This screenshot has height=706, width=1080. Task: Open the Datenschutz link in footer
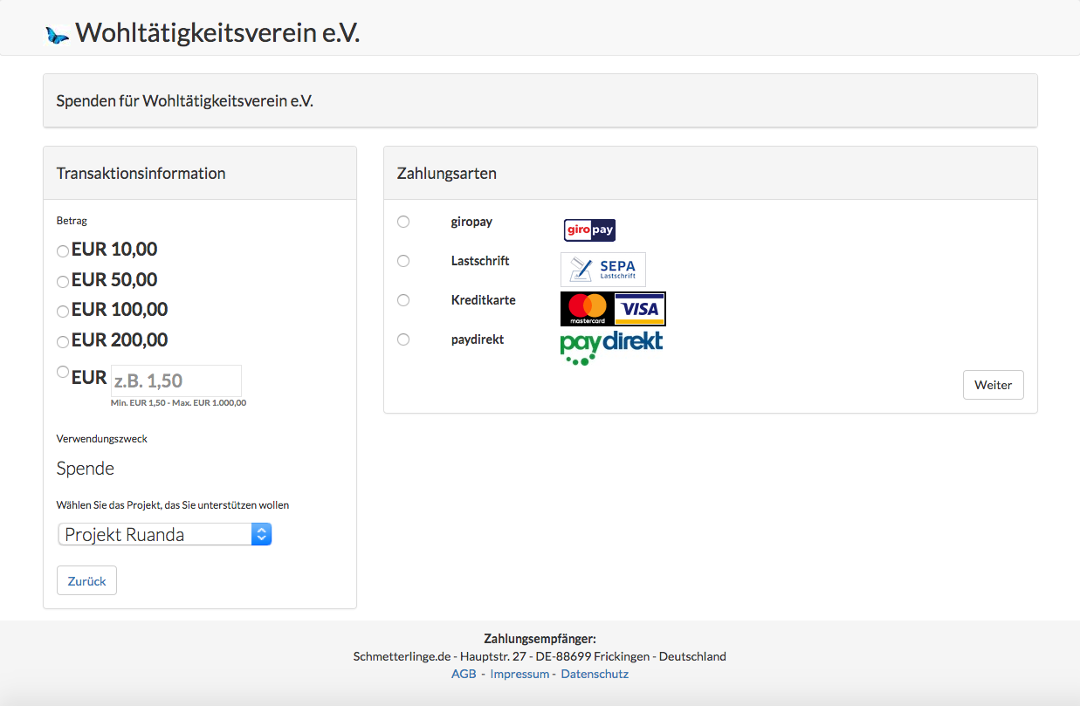pyautogui.click(x=595, y=674)
